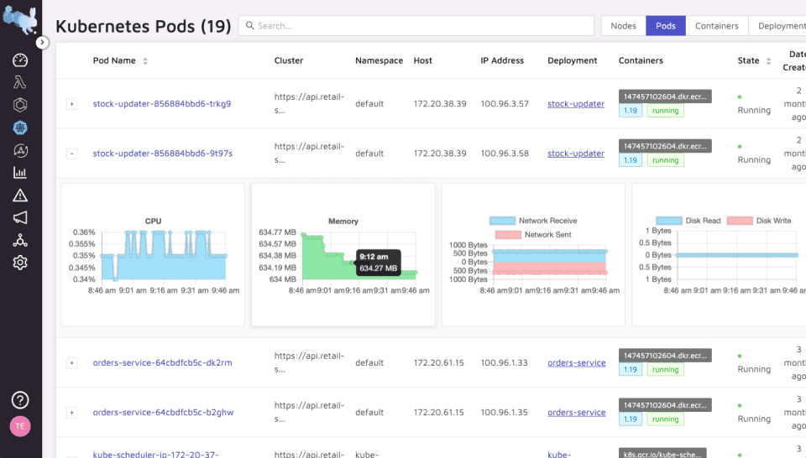
Task: Open the dashboard gauge icon
Action: 20,60
